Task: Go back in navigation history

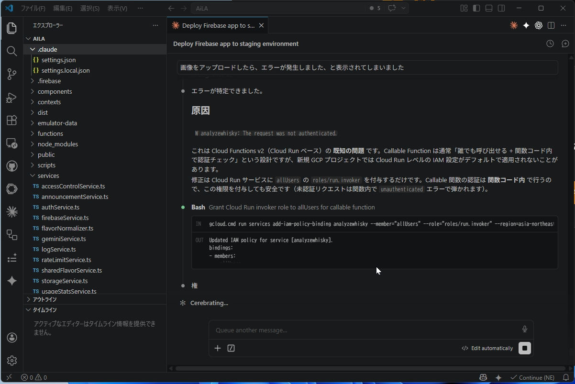Action: click(171, 8)
